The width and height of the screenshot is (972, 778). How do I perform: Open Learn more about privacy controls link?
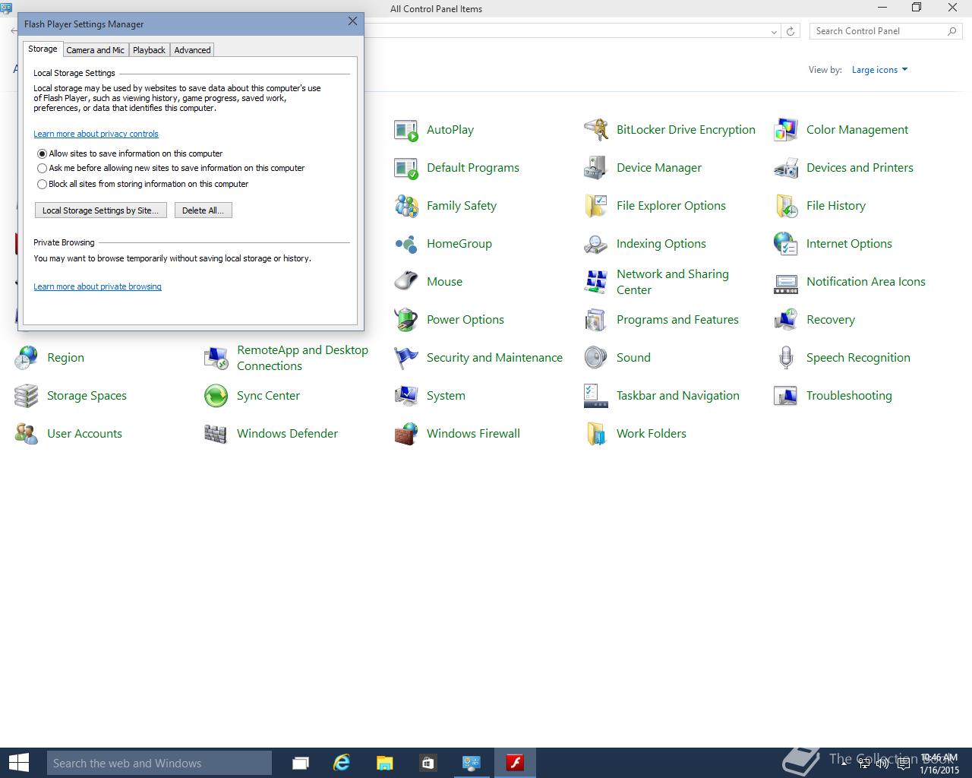[x=96, y=134]
